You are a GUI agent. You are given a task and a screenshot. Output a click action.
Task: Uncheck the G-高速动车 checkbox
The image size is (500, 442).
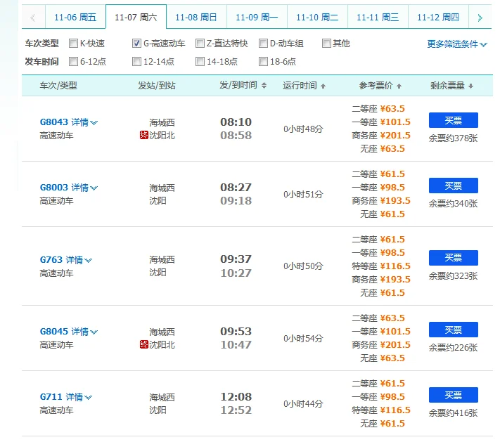coord(136,44)
